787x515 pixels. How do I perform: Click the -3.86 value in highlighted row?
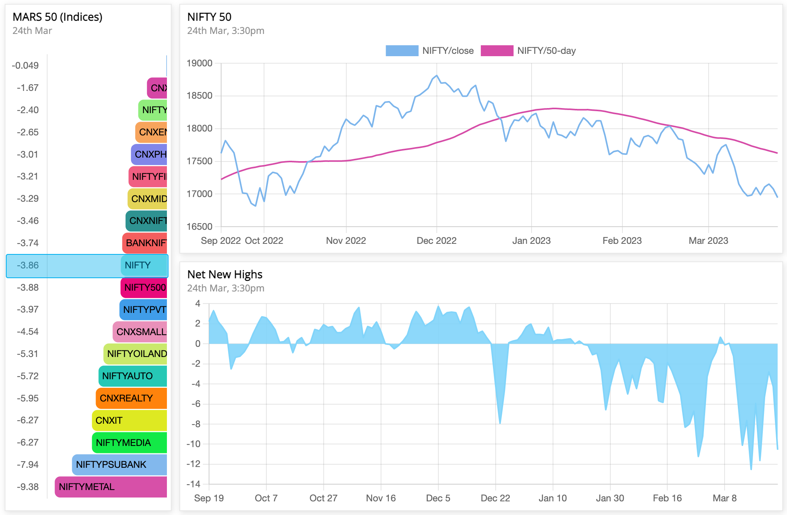pyautogui.click(x=28, y=265)
